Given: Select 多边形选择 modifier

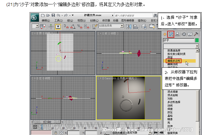Looking at the screenshot, I should (174, 102).
